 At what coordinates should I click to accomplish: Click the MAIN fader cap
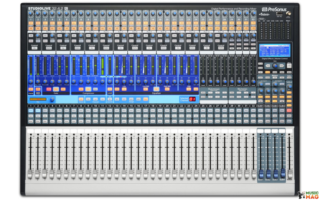pos(290,174)
